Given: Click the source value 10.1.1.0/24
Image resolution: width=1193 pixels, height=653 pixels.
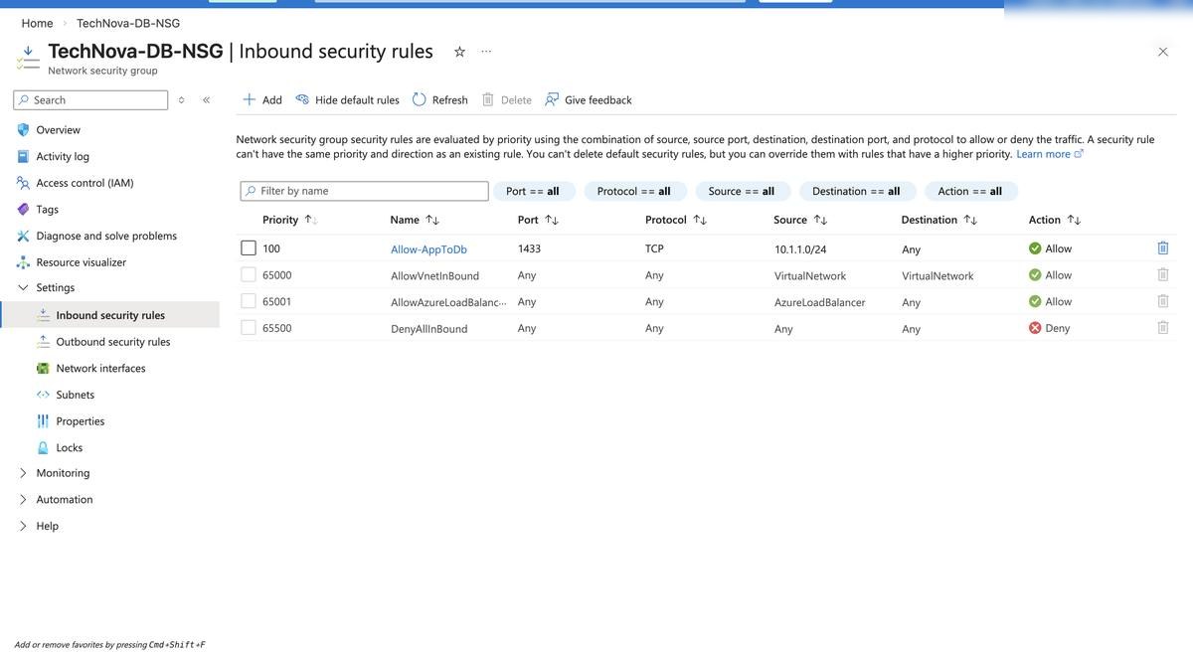Looking at the screenshot, I should (800, 249).
